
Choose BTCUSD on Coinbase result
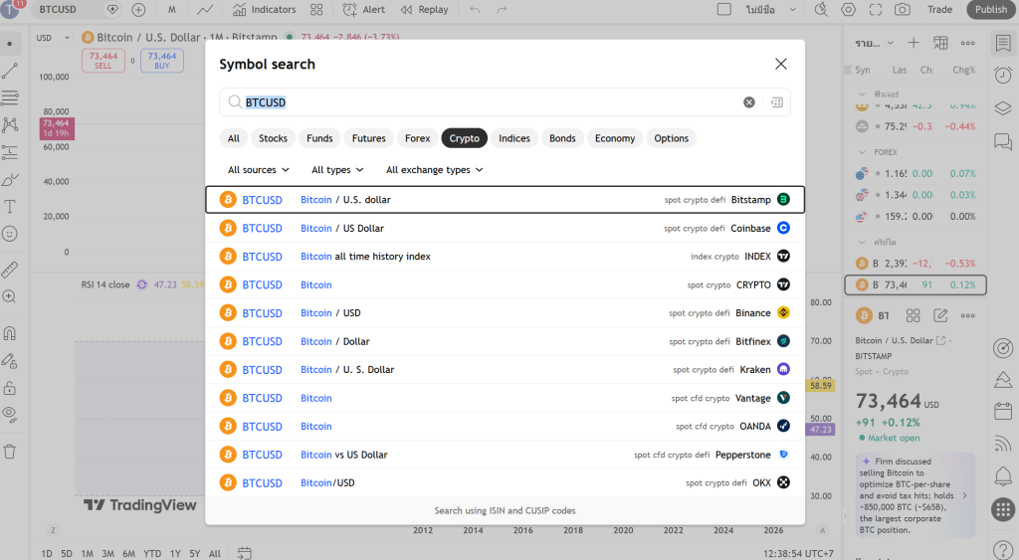point(505,228)
